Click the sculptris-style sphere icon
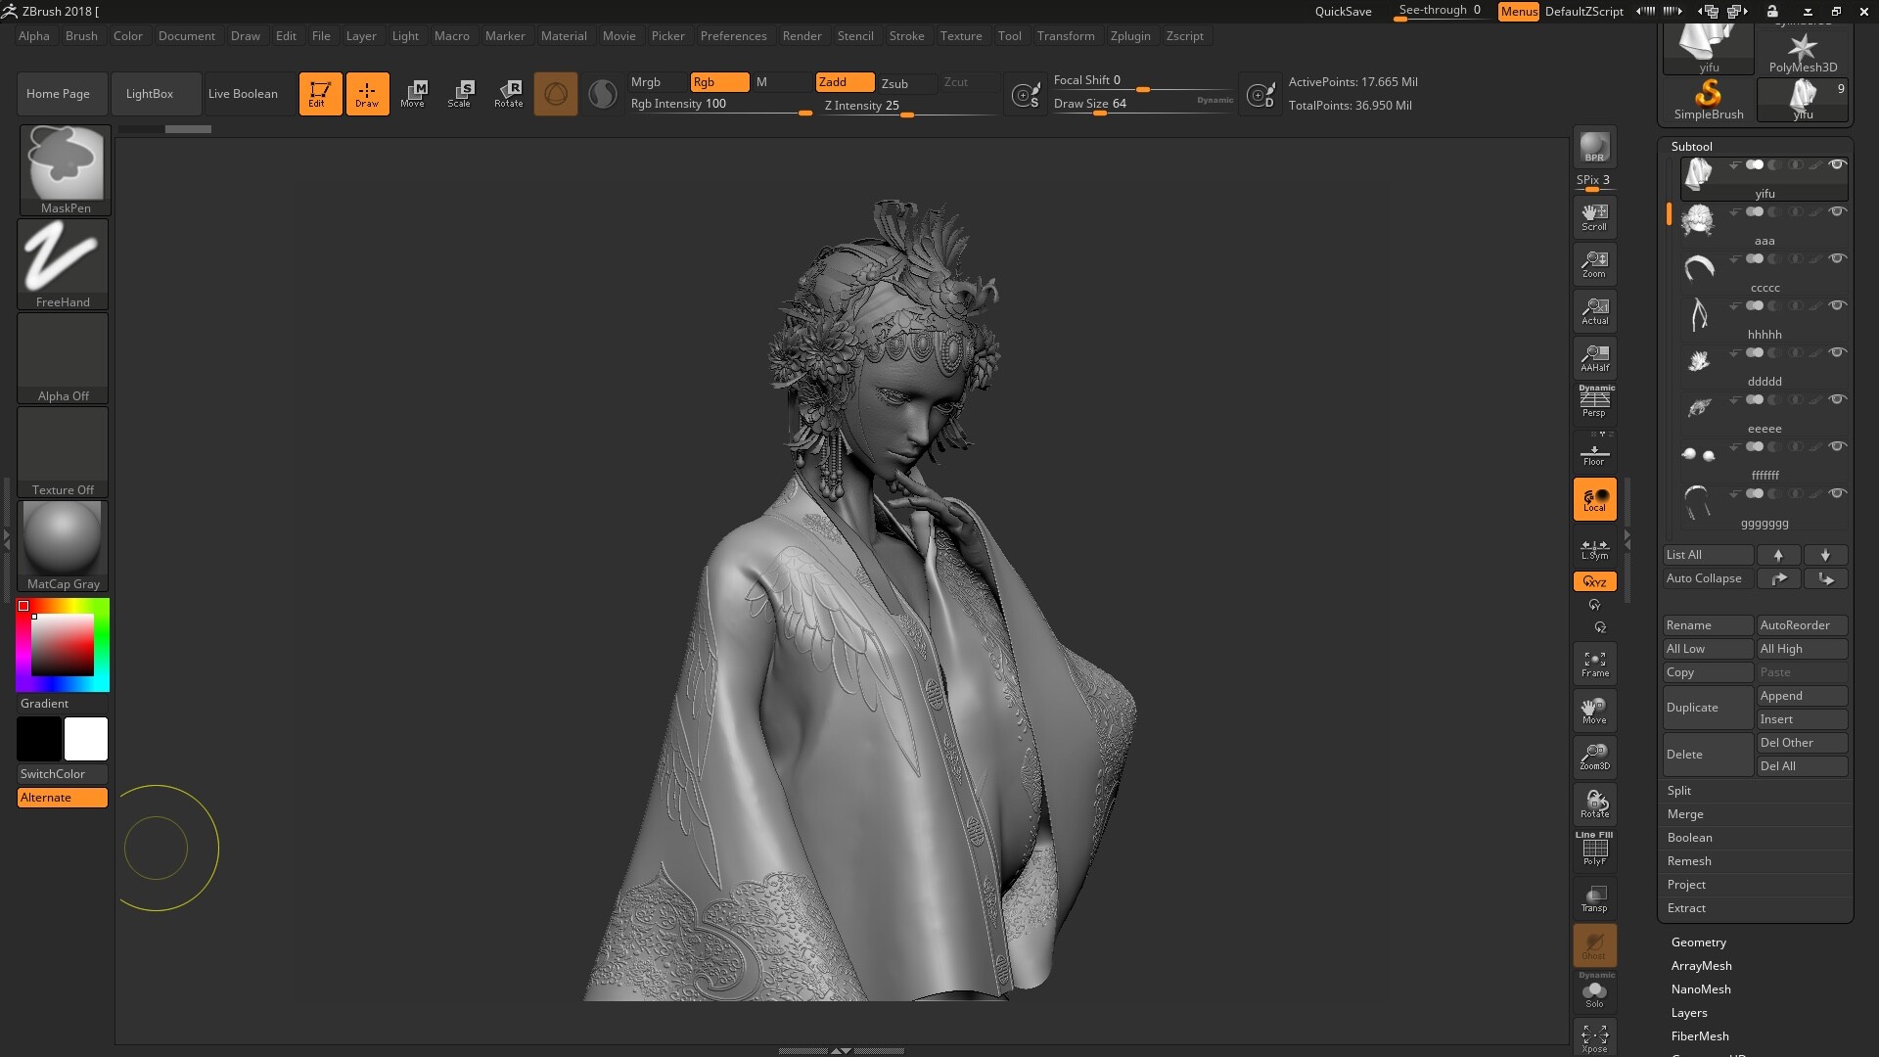The image size is (1879, 1057). 555,94
